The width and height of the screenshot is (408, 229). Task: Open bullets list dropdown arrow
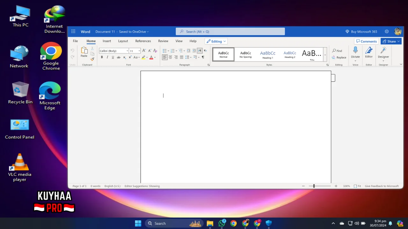[x=168, y=51]
